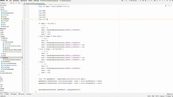The width and height of the screenshot is (173, 97).
Task: Click the line:column position in the status bar
Action: [149, 96]
